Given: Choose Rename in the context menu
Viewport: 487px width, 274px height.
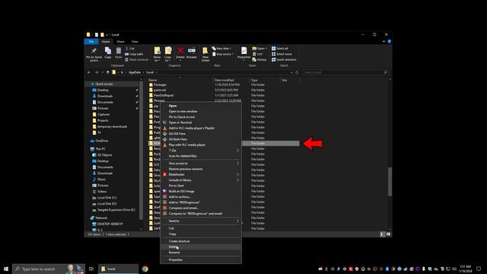Looking at the screenshot, I should (201, 253).
